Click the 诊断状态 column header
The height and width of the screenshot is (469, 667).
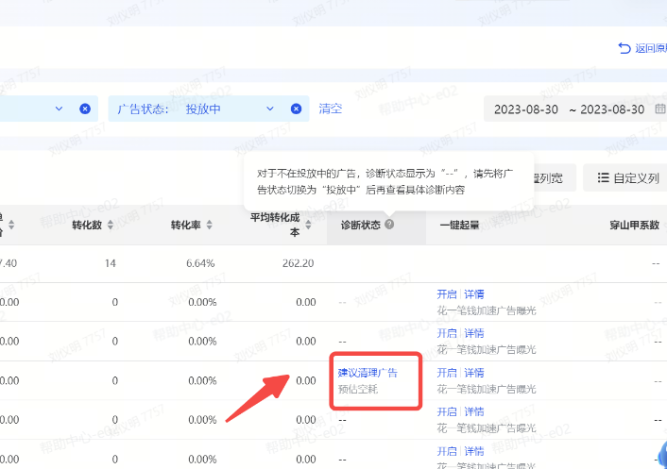[x=361, y=226]
